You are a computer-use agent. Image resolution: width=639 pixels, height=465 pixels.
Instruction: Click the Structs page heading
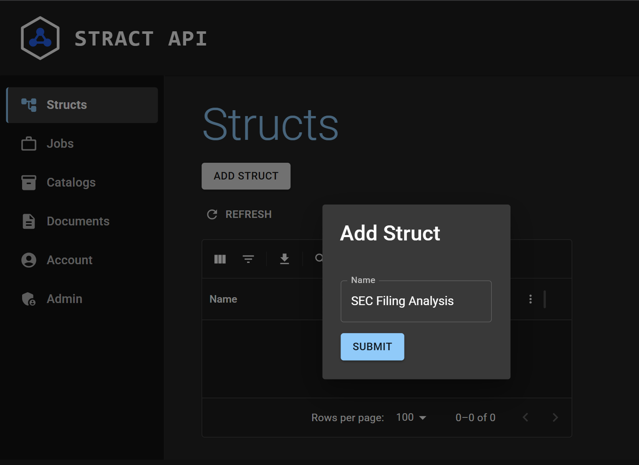(270, 124)
